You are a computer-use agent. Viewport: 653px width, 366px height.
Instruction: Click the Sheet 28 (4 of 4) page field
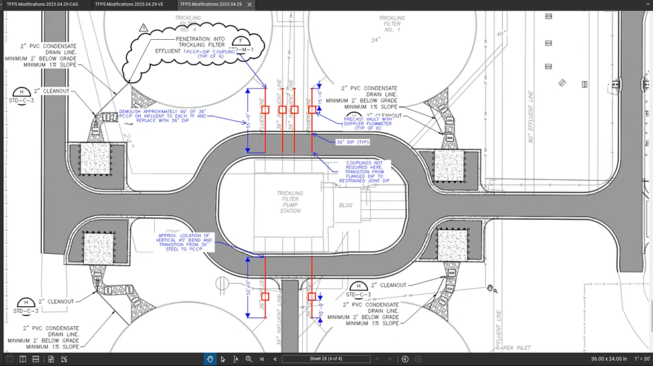tap(326, 359)
